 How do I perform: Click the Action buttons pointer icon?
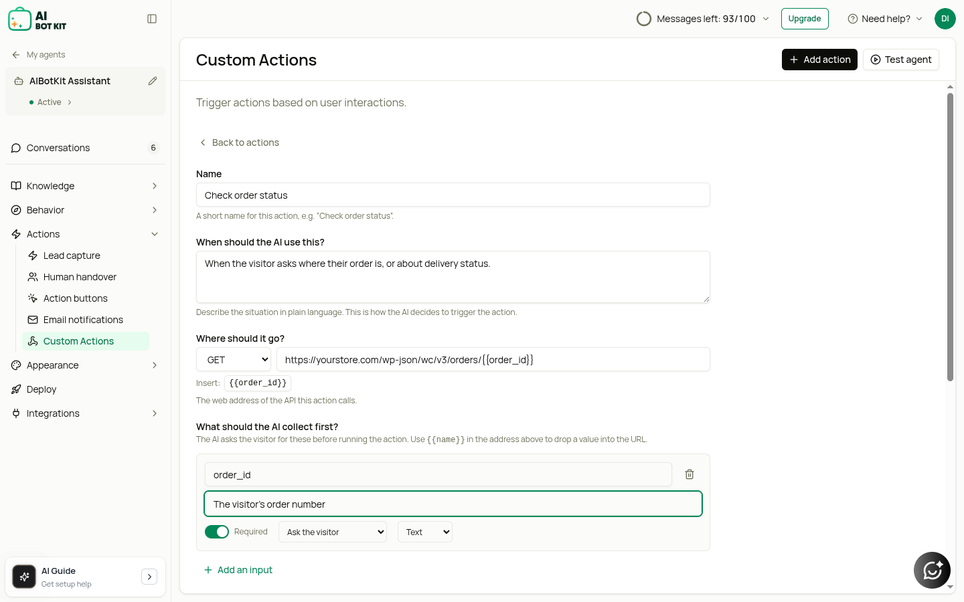tap(33, 298)
